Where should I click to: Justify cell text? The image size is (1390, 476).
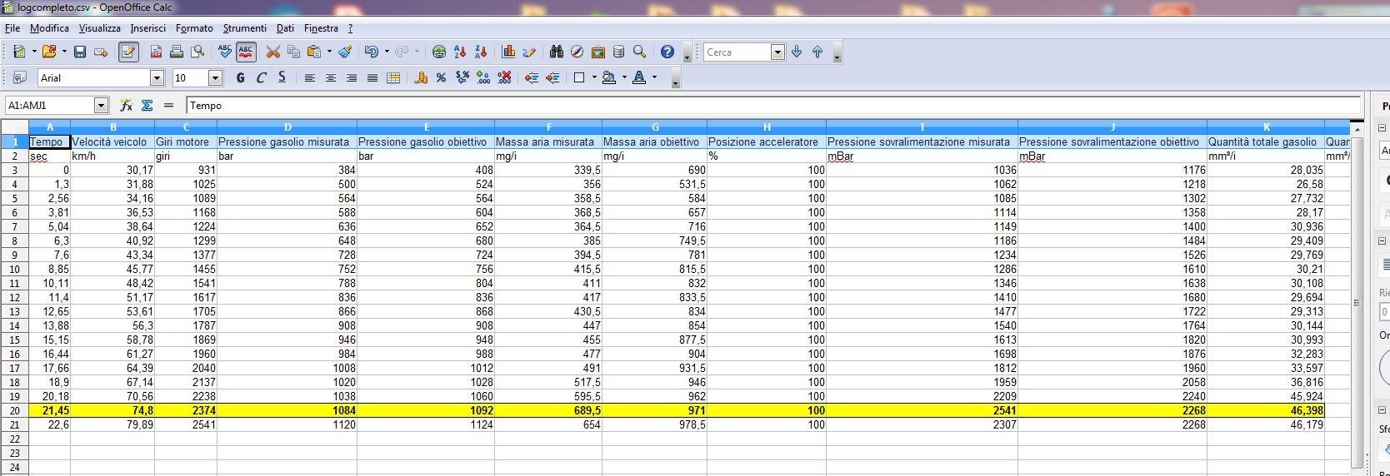tap(372, 77)
